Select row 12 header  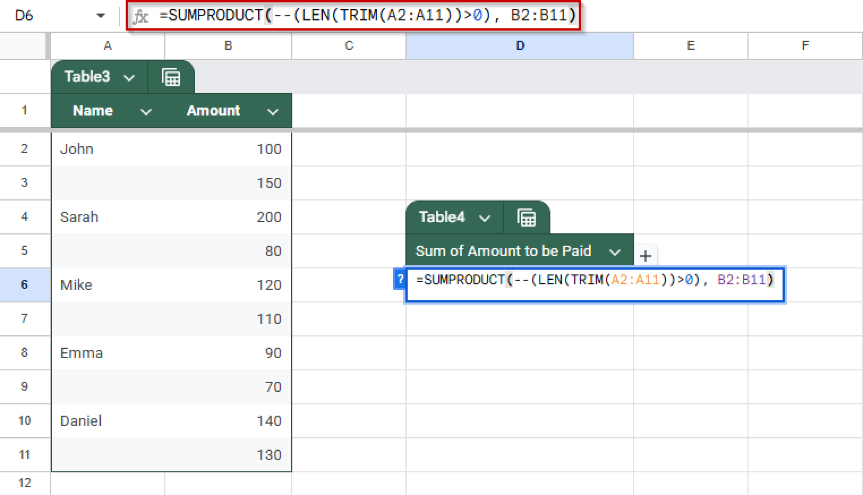click(24, 482)
